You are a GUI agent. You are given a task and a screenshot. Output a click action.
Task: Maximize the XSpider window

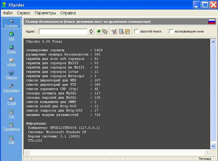[205, 5]
